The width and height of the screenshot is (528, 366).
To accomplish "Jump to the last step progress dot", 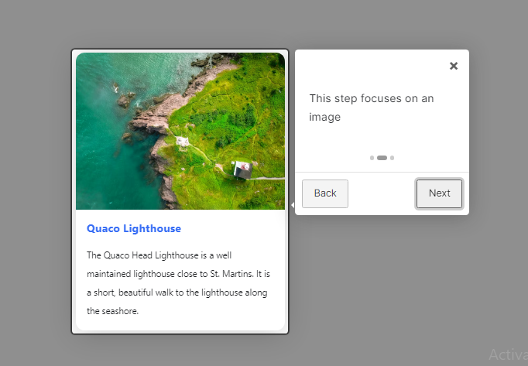I will point(392,158).
